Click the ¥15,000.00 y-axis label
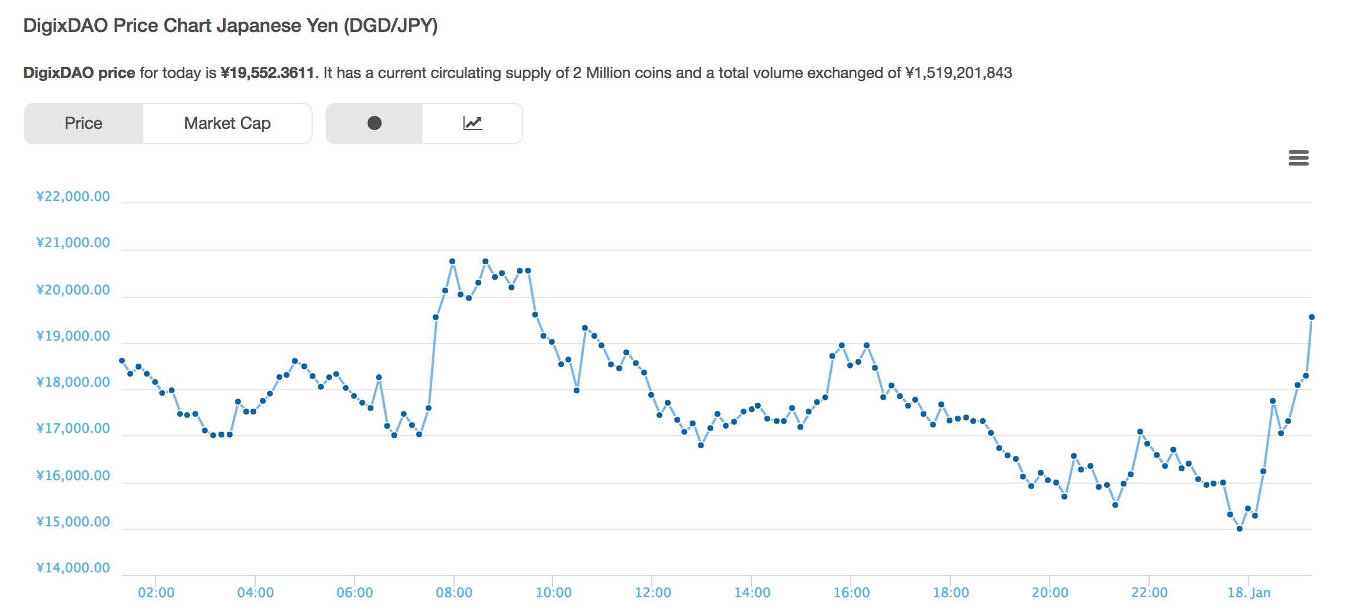Screen dimensions: 1345x615 click(x=73, y=522)
